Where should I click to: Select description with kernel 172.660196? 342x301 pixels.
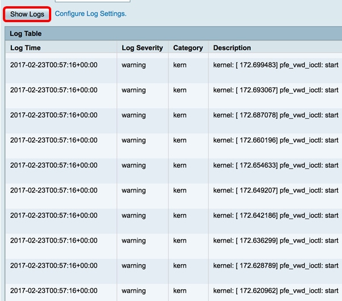275,140
